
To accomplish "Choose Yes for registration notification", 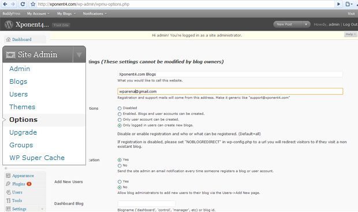I will click(120, 160).
